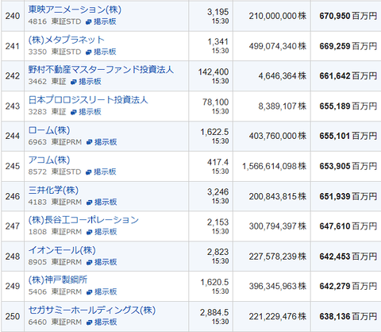Select share count 200,843,815株
Viewport: 381px width, 332px height.
pos(278,196)
